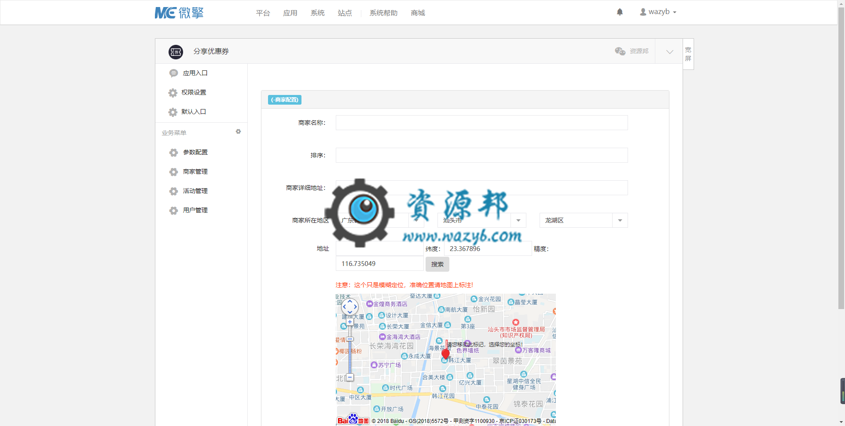Open the 商城 menu

tap(418, 13)
